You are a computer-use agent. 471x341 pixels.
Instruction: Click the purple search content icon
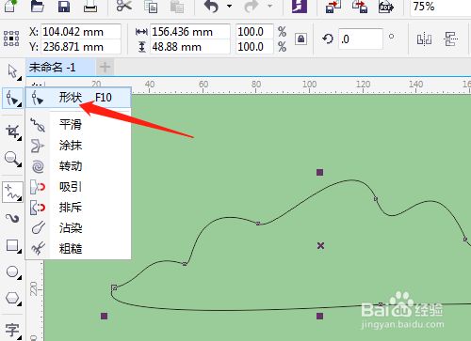click(300, 6)
